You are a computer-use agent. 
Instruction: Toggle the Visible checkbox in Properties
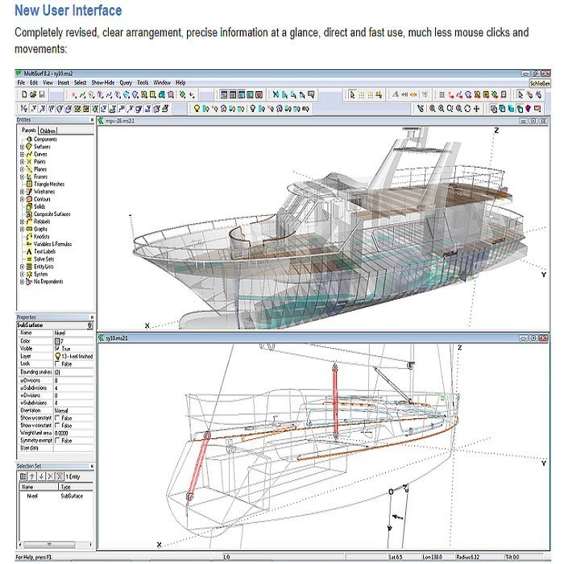[57, 349]
